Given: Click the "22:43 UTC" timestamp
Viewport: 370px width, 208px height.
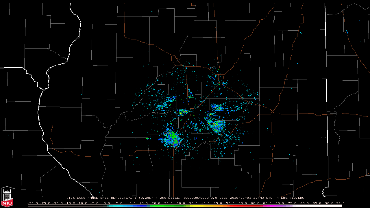Looking at the screenshot, I should coord(263,198).
